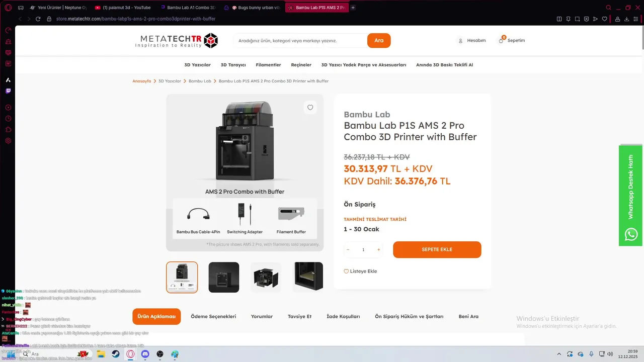Viewport: 644px width, 362px height.
Task: Open Hesabım account icon
Action: (x=460, y=40)
